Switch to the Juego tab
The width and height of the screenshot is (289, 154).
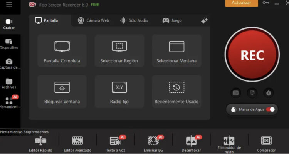pos(172,20)
